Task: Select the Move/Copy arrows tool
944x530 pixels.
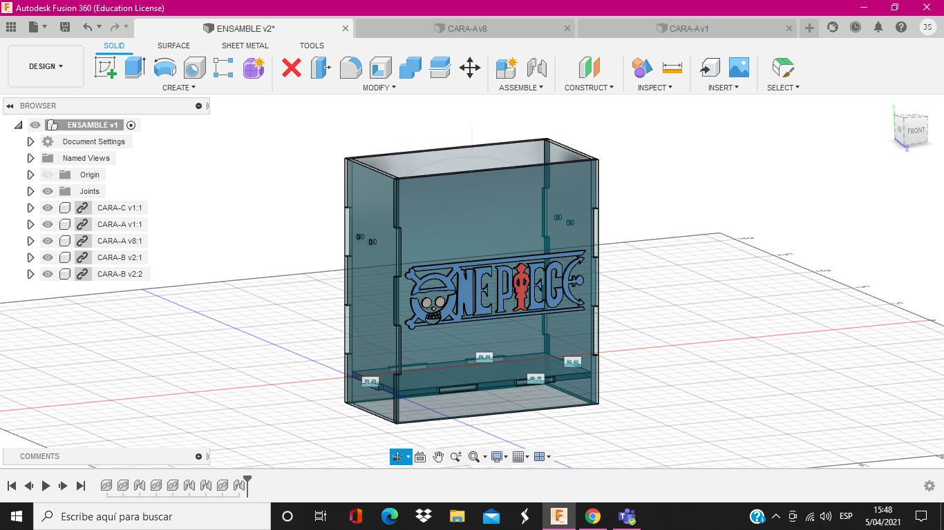Action: pyautogui.click(x=470, y=68)
